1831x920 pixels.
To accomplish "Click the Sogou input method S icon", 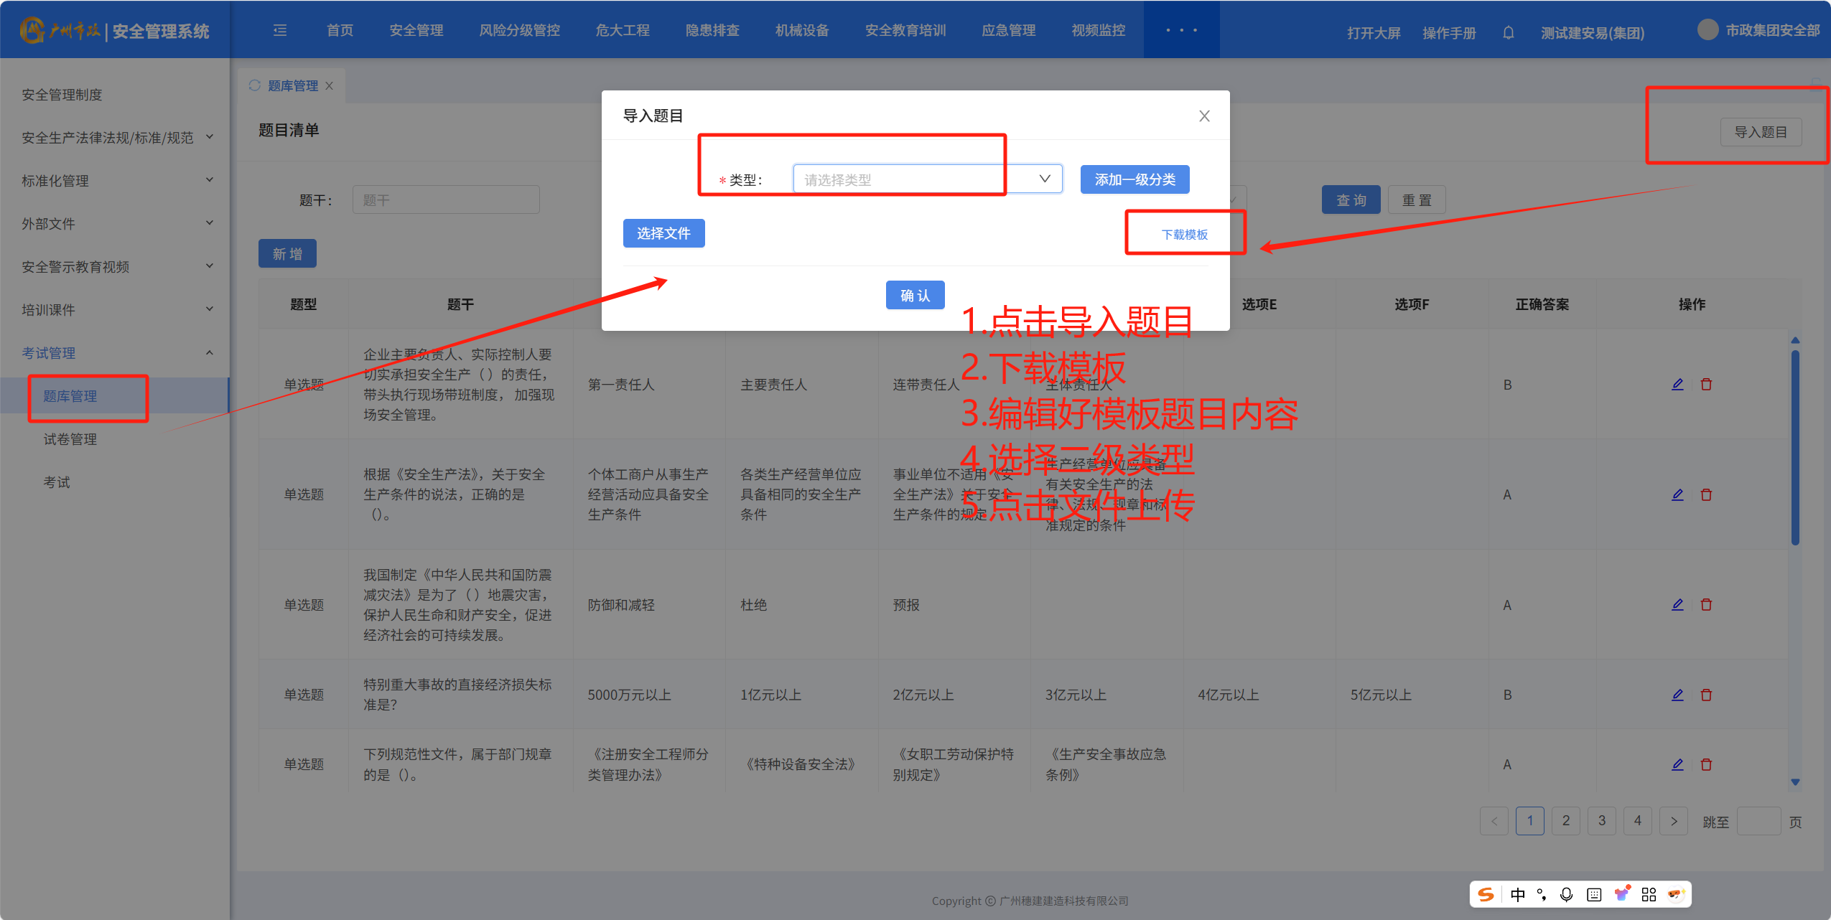I will (1486, 894).
